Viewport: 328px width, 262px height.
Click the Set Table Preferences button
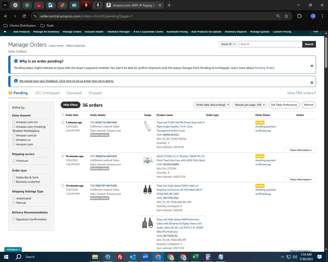tap(284, 105)
